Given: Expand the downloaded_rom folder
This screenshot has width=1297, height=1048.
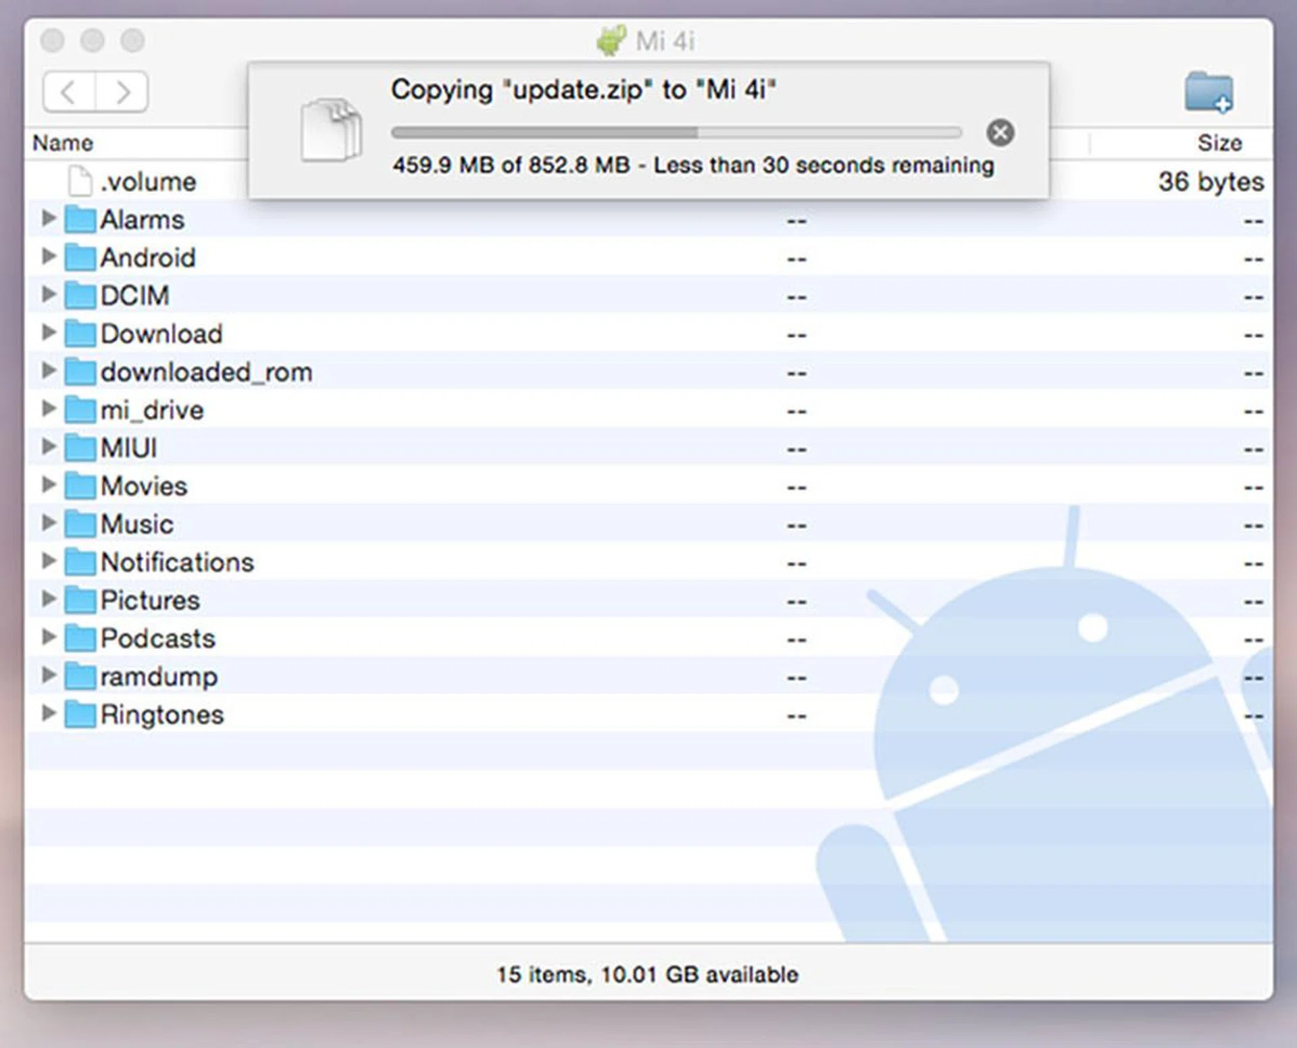Looking at the screenshot, I should pyautogui.click(x=48, y=371).
